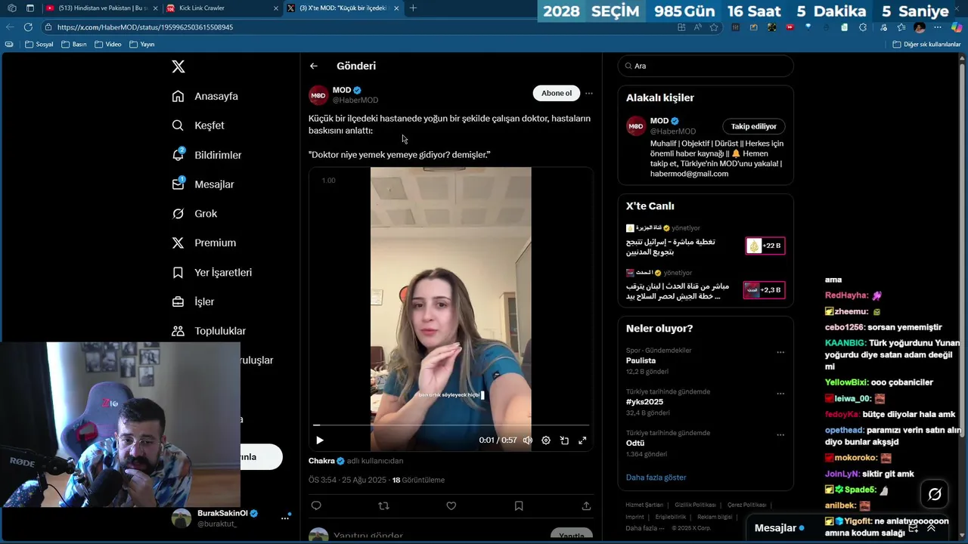Go to Anasayfa in the sidebar
Screen dimensions: 968x544
coord(205,96)
